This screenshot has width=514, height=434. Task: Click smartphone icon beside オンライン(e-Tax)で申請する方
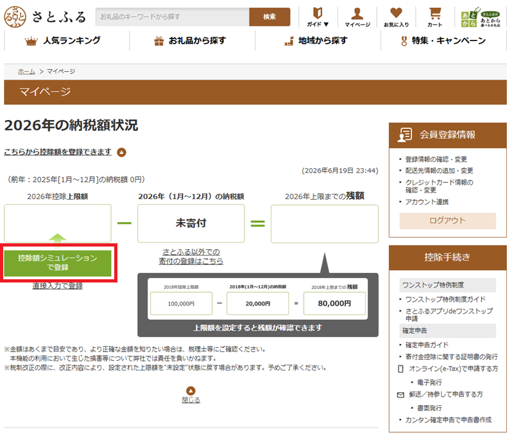click(400, 369)
